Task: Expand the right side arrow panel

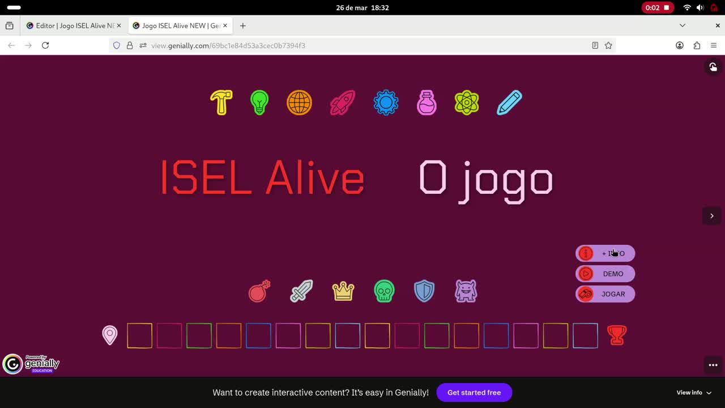Action: (x=711, y=216)
